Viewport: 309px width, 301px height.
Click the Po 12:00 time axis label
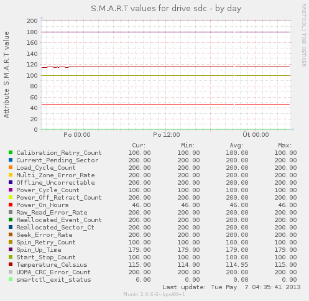[x=167, y=135]
